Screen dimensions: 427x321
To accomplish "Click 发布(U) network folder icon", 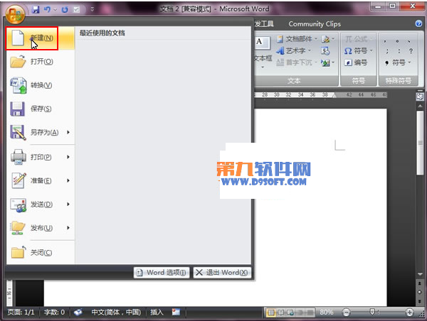I will click(18, 228).
